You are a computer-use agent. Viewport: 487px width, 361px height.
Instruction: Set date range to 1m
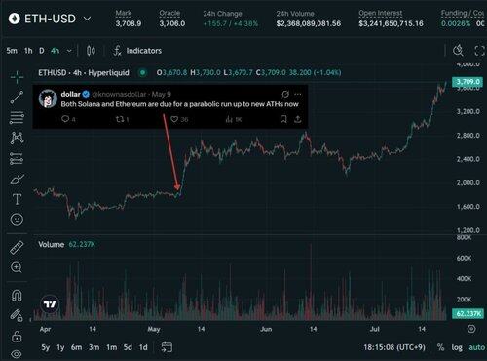pyautogui.click(x=111, y=347)
